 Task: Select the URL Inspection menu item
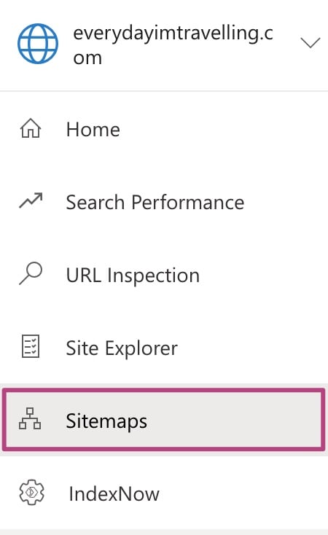[x=164, y=275]
